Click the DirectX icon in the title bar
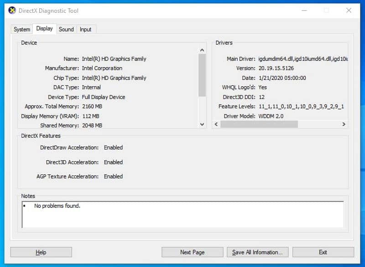The image size is (365, 267). coord(12,10)
